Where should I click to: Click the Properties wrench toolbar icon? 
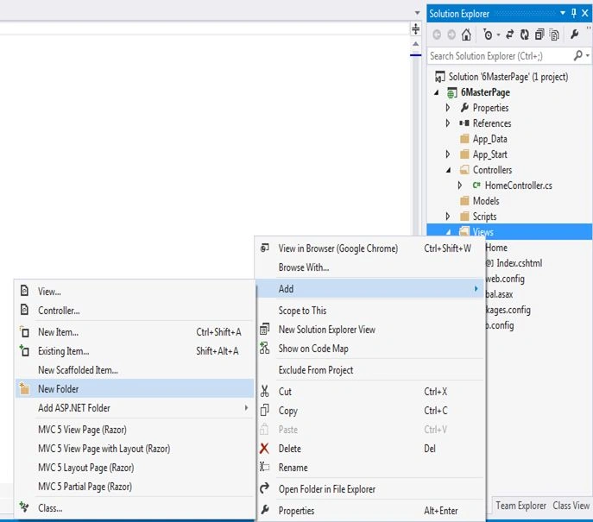[x=575, y=35]
